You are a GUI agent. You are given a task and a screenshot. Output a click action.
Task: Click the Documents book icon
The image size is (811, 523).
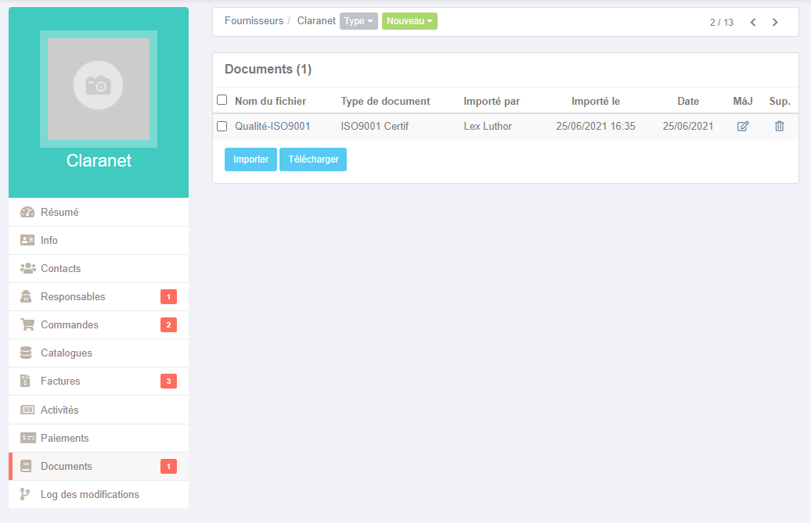(x=25, y=466)
